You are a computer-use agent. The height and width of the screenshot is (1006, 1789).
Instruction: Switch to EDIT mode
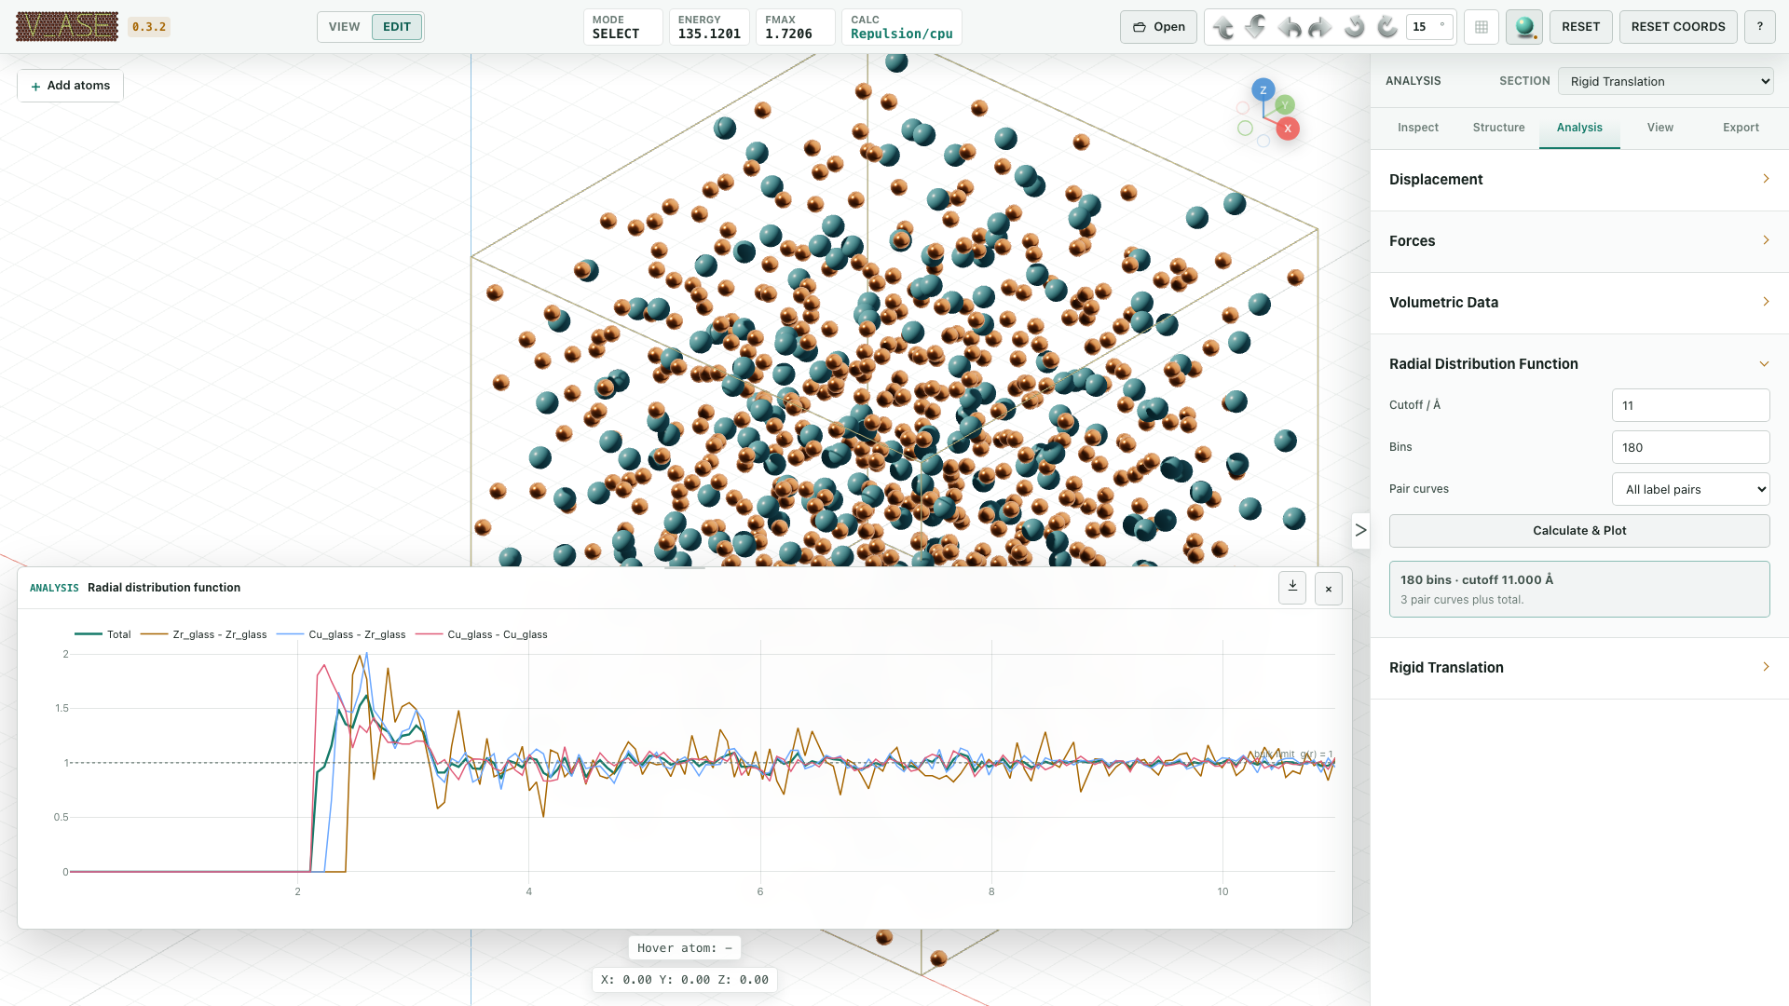point(397,27)
